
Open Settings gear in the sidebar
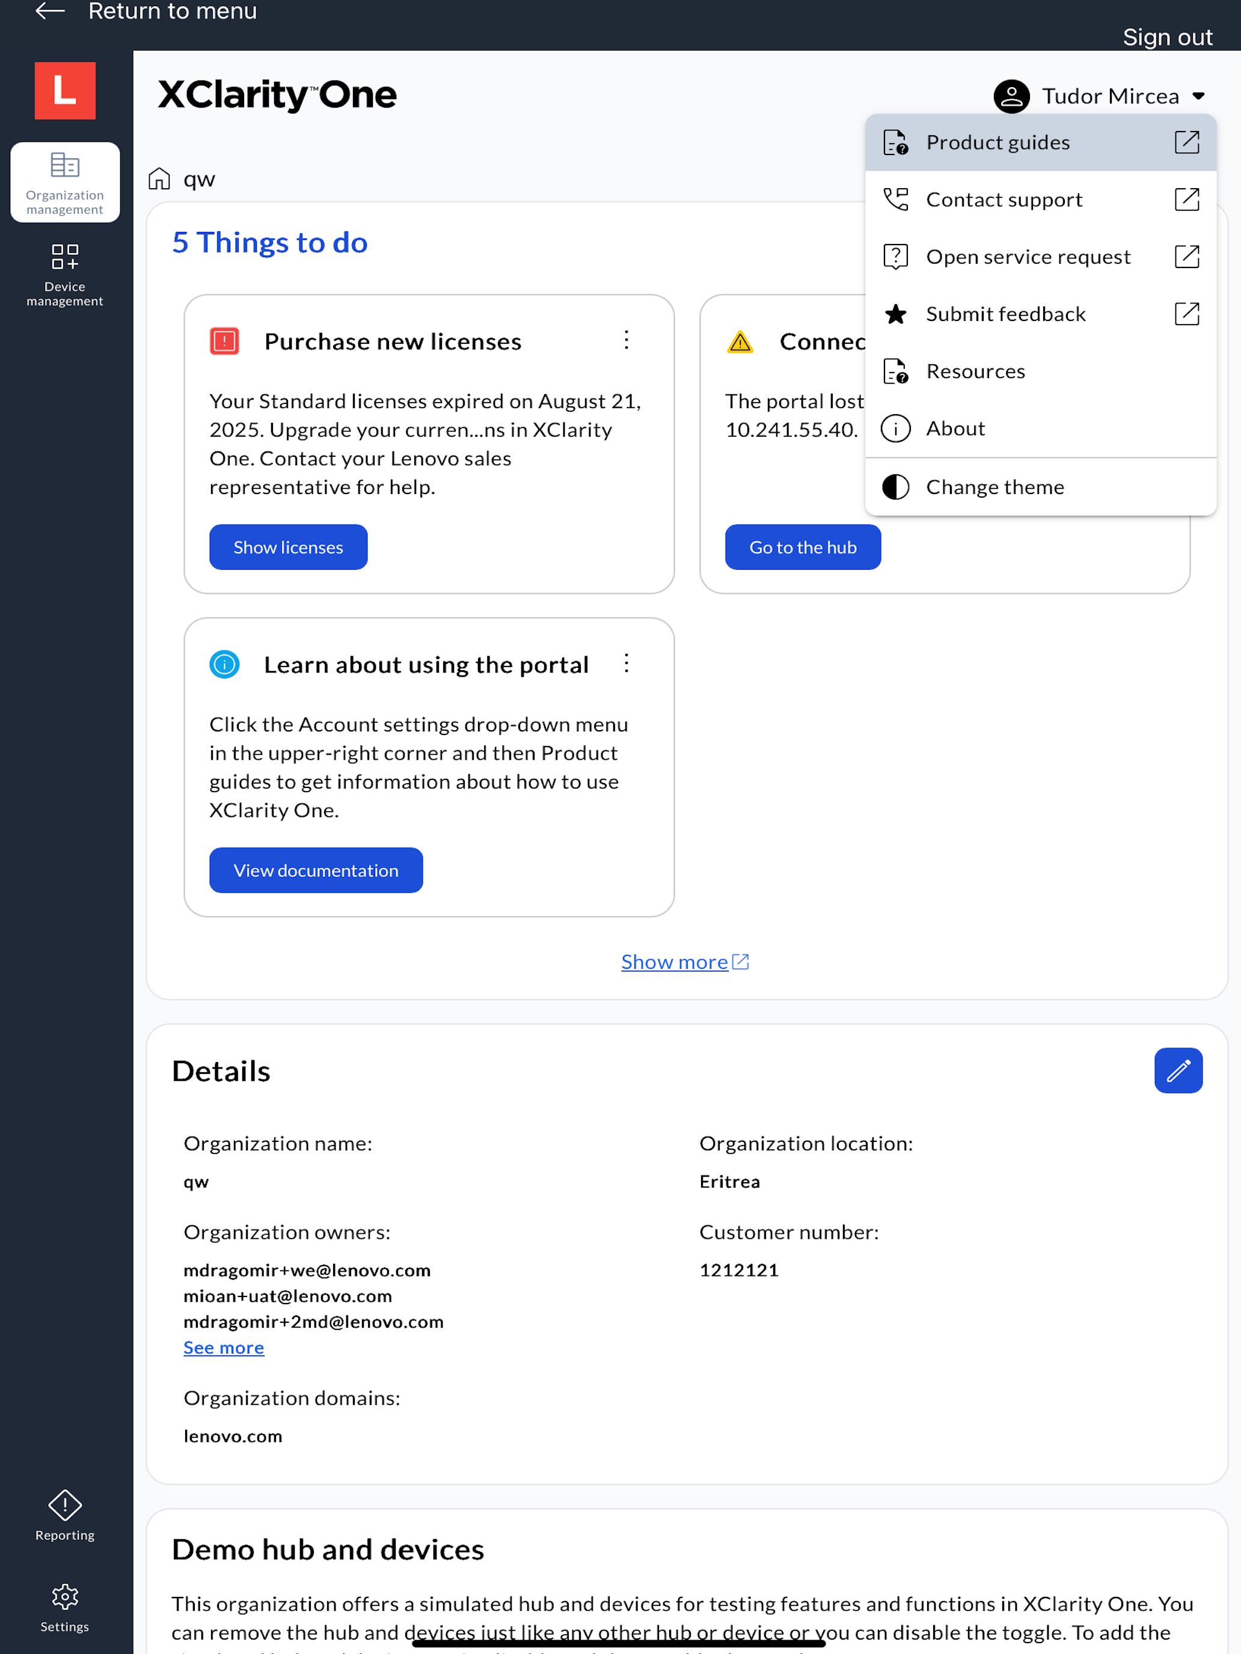65,1608
